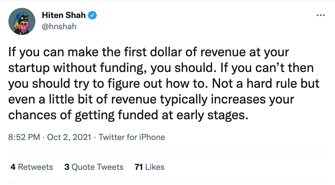Click the Likes count number 71
The width and height of the screenshot is (335, 185).
tap(139, 167)
